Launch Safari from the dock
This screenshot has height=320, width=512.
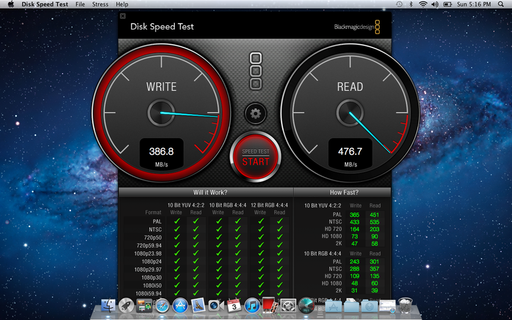tap(163, 306)
